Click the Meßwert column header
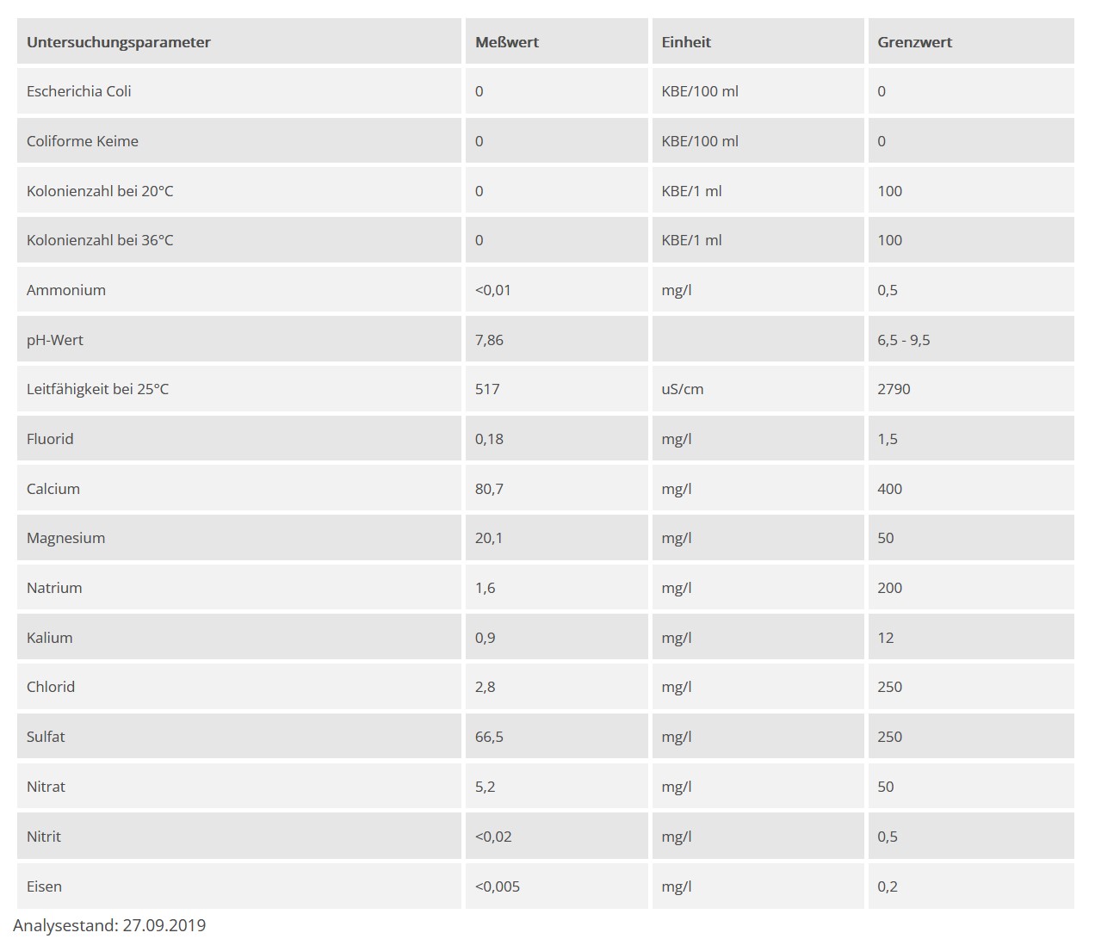The height and width of the screenshot is (945, 1095). 507,42
